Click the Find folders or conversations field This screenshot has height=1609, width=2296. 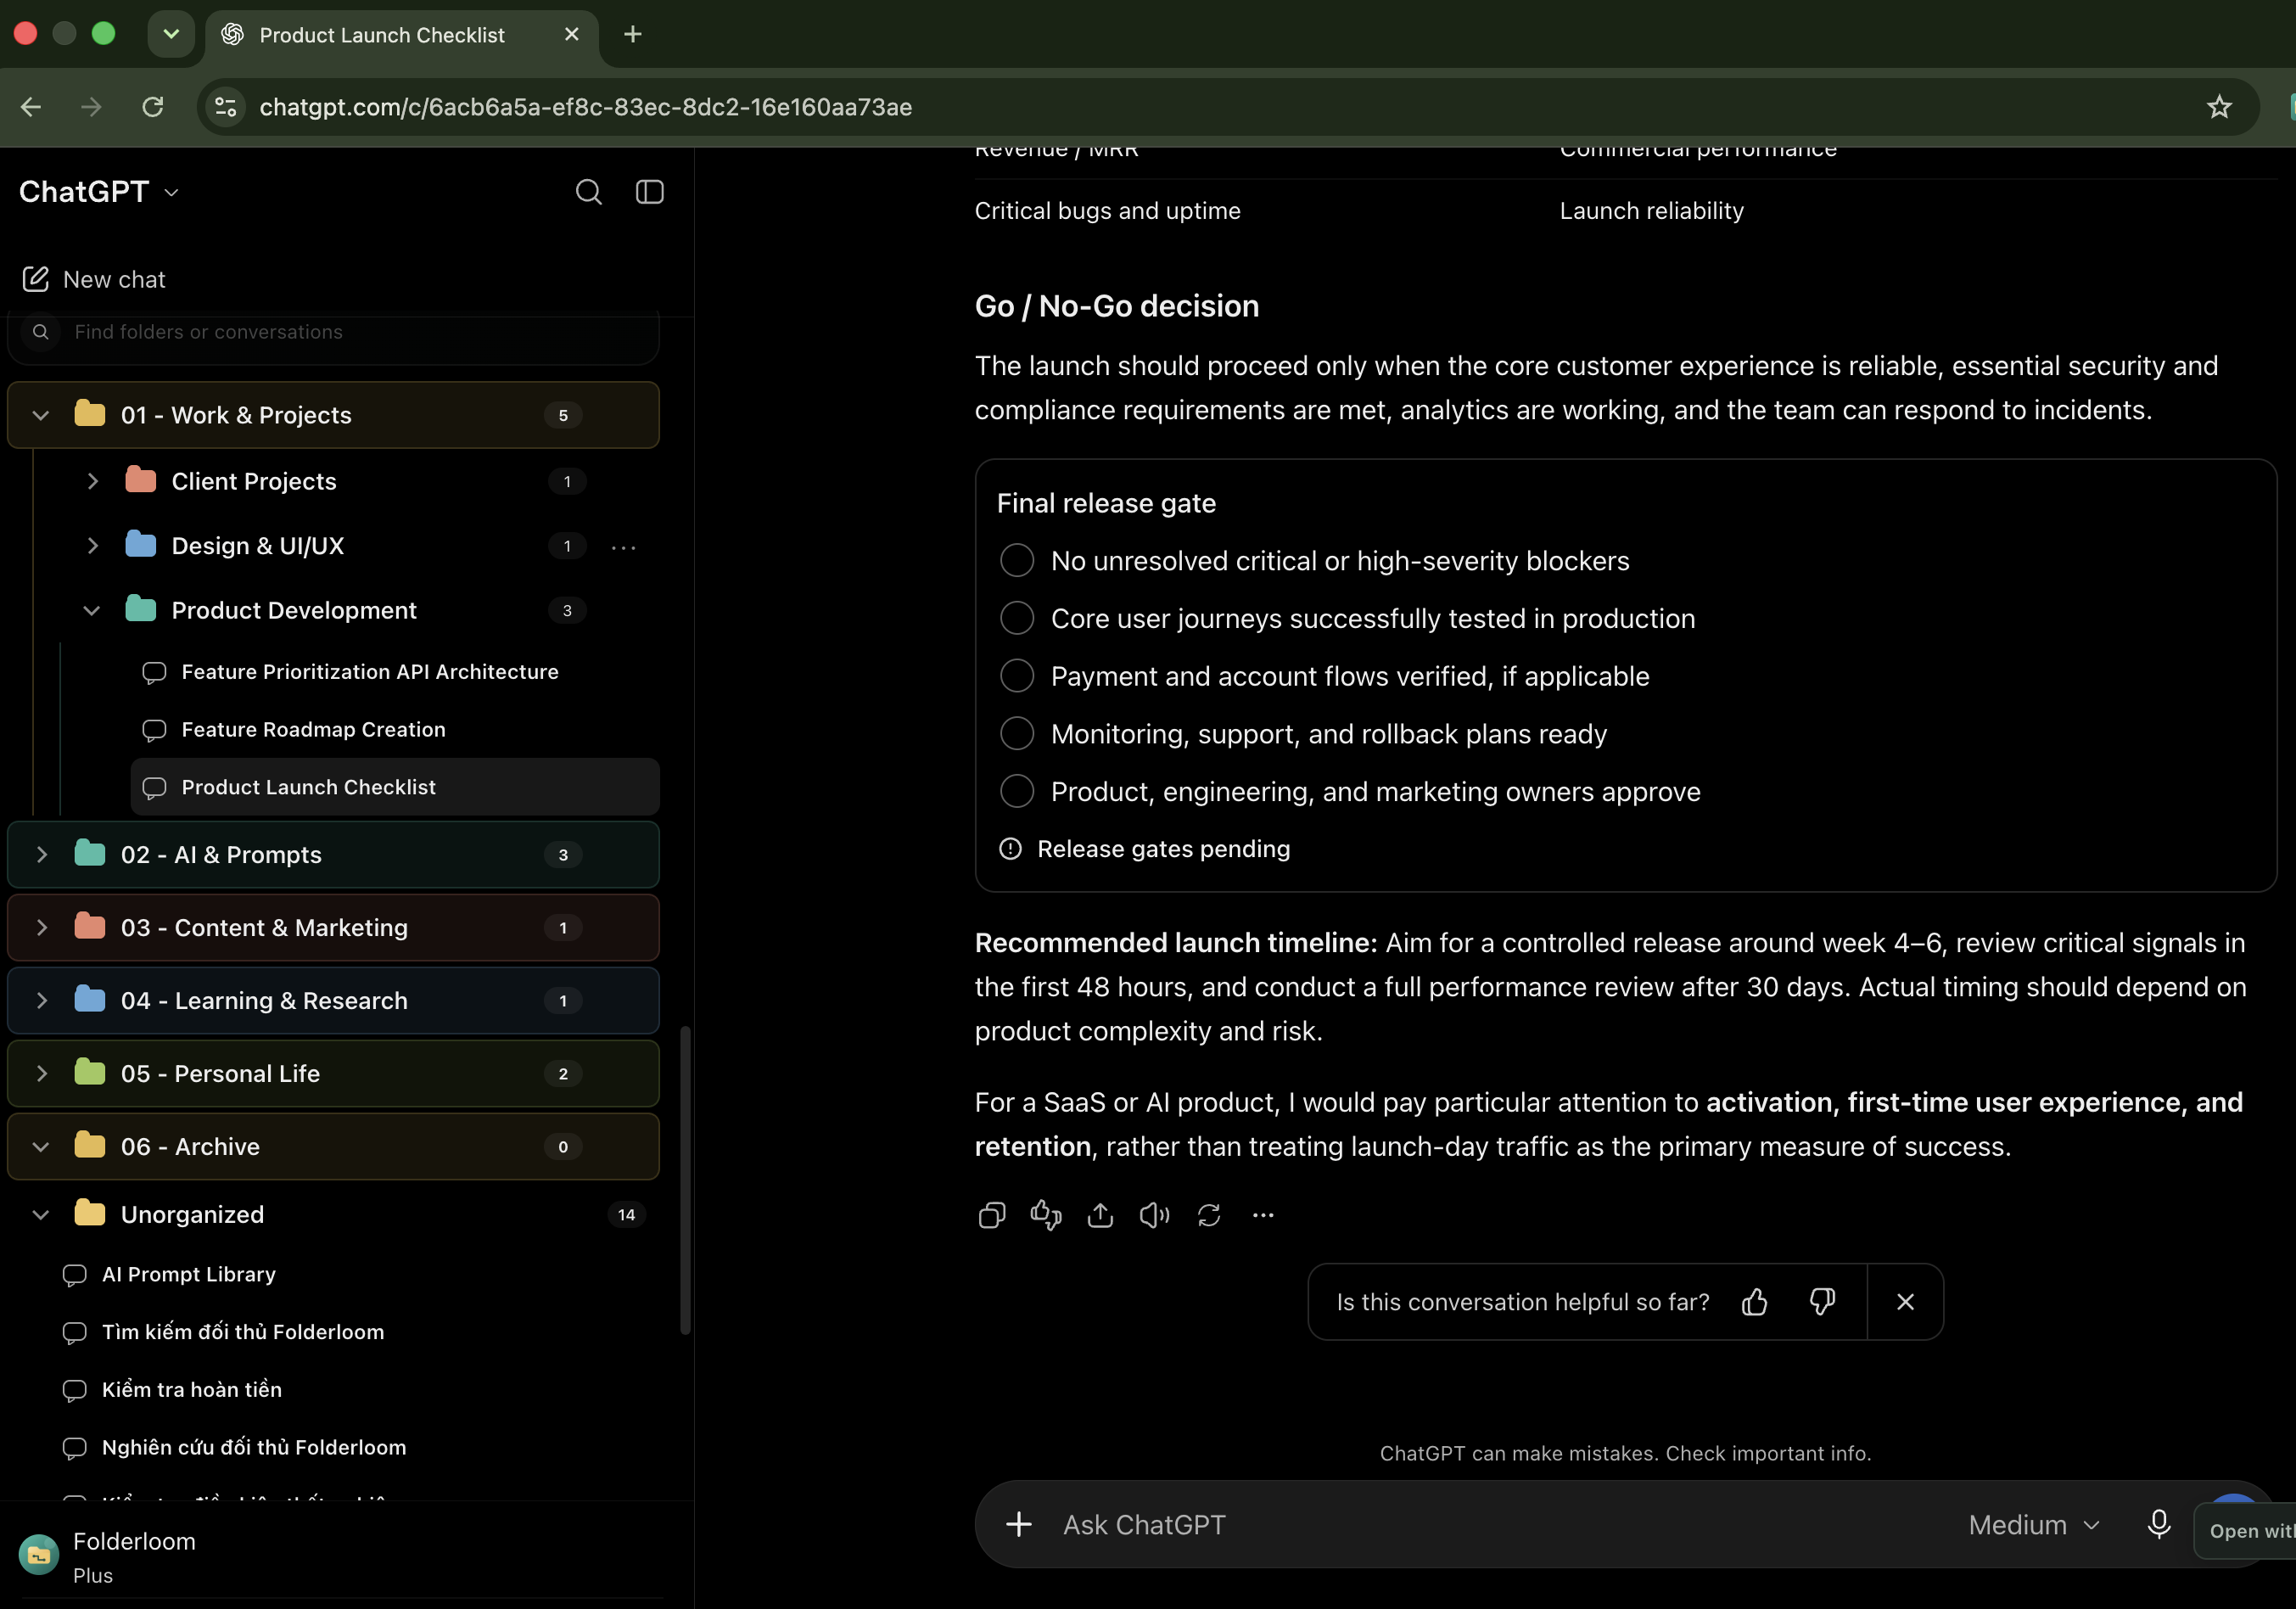pos(333,333)
